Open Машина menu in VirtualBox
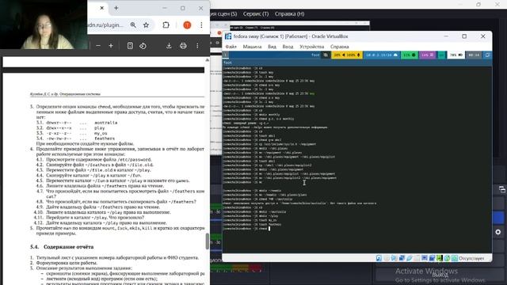Screen dimensions: 507x285 252,47
